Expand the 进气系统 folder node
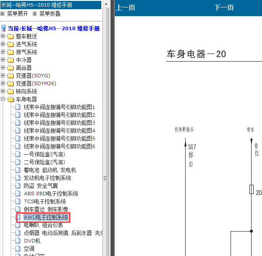The width and height of the screenshot is (262, 256). pyautogui.click(x=3, y=44)
